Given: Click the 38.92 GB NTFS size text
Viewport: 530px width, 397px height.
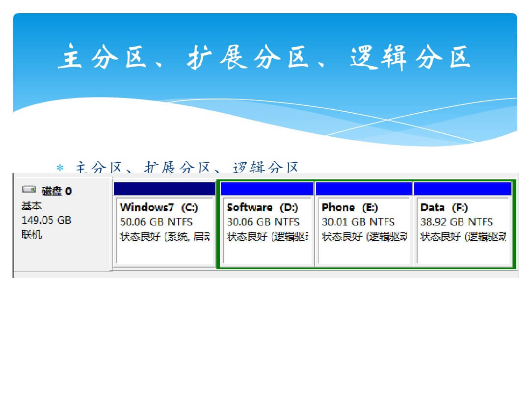Looking at the screenshot, I should coord(456,222).
